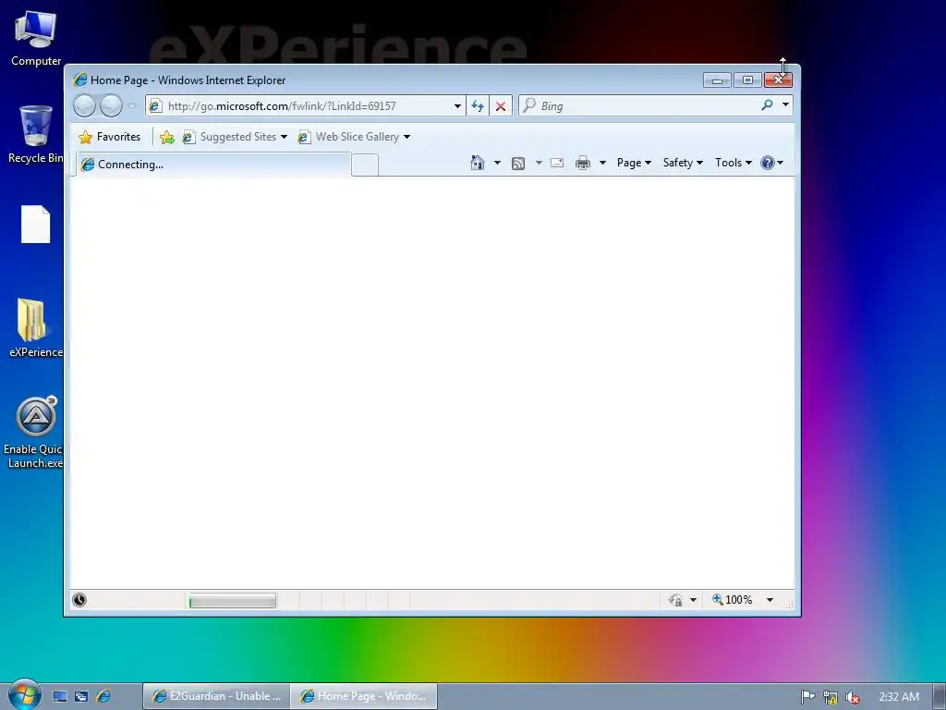Open the Windows Start menu
The image size is (946, 710).
pyautogui.click(x=24, y=695)
